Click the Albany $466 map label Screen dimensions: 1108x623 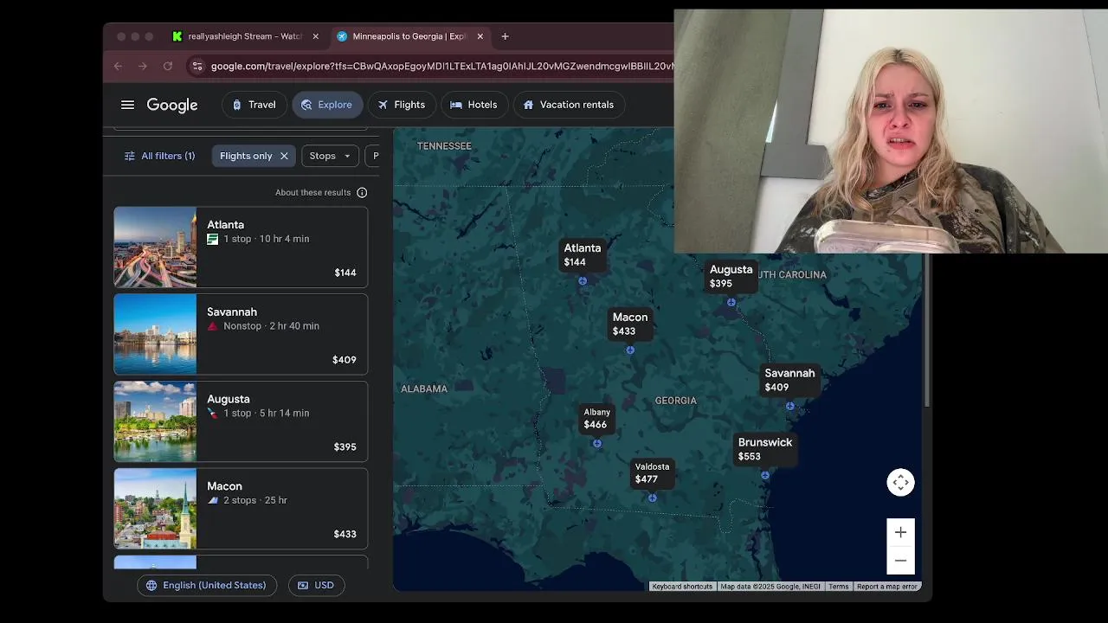[x=596, y=419]
